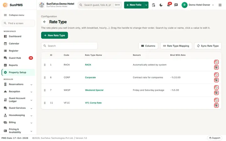Grab drag handle of VF1 Comp Rate row
This screenshot has height=141, width=226.
coord(45,103)
